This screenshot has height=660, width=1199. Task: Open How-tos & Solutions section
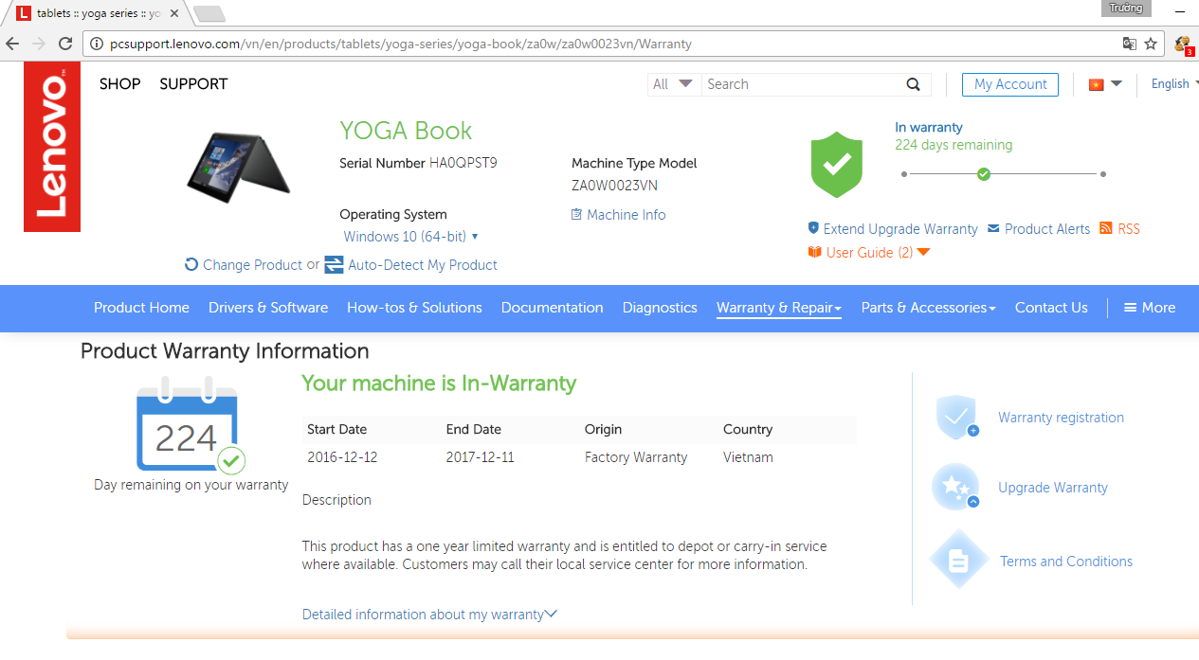(x=414, y=308)
